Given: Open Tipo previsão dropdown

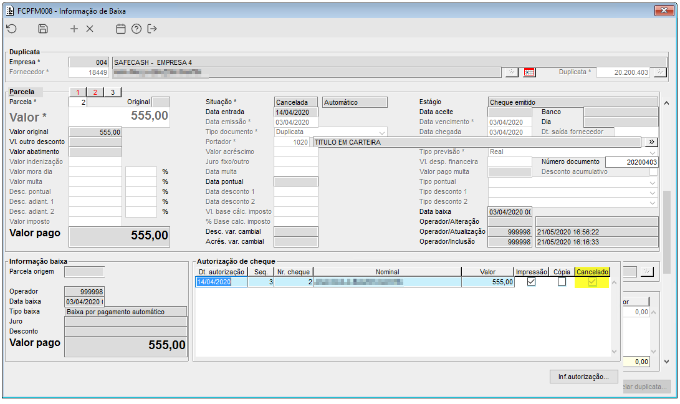Looking at the screenshot, I should point(653,152).
